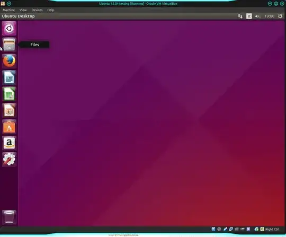Viewport: 286px width, 237px height.
Task: Open the network indicator arrows in top panel
Action: pos(240,16)
